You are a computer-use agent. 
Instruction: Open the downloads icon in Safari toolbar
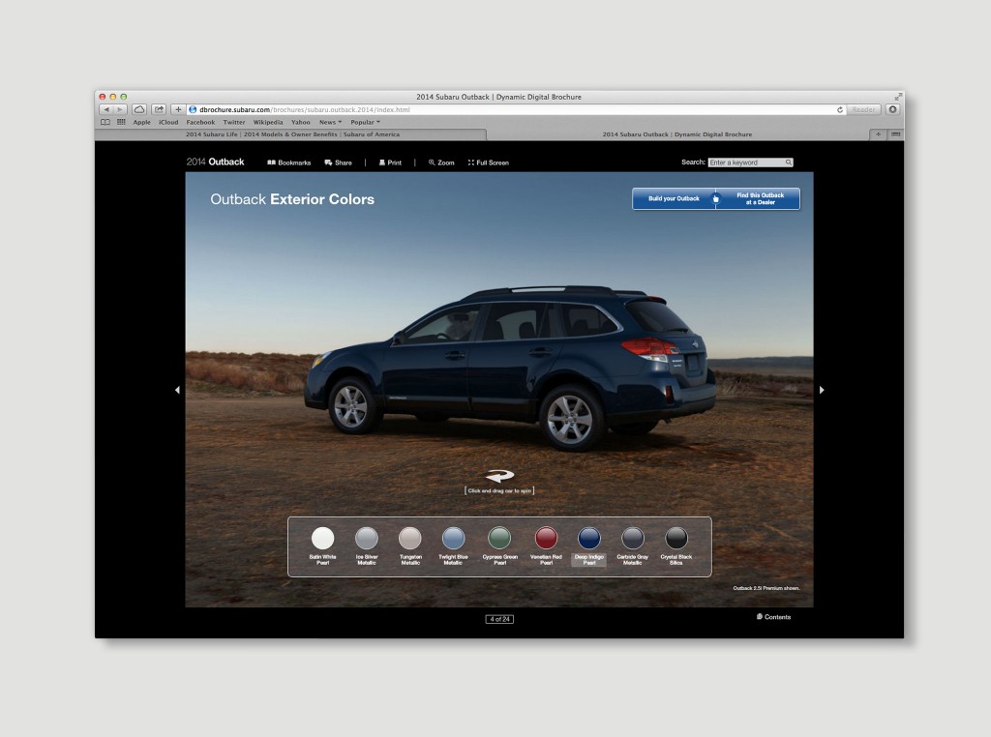point(892,110)
